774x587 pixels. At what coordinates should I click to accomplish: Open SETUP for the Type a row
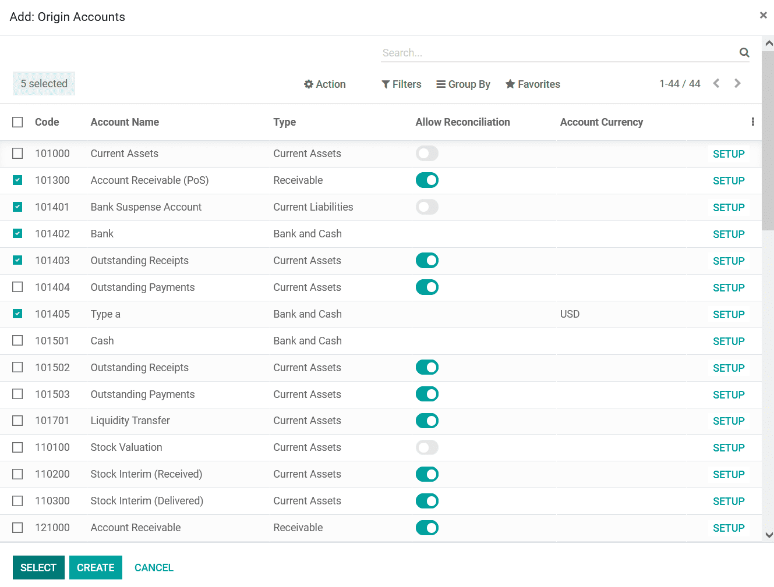click(x=729, y=315)
